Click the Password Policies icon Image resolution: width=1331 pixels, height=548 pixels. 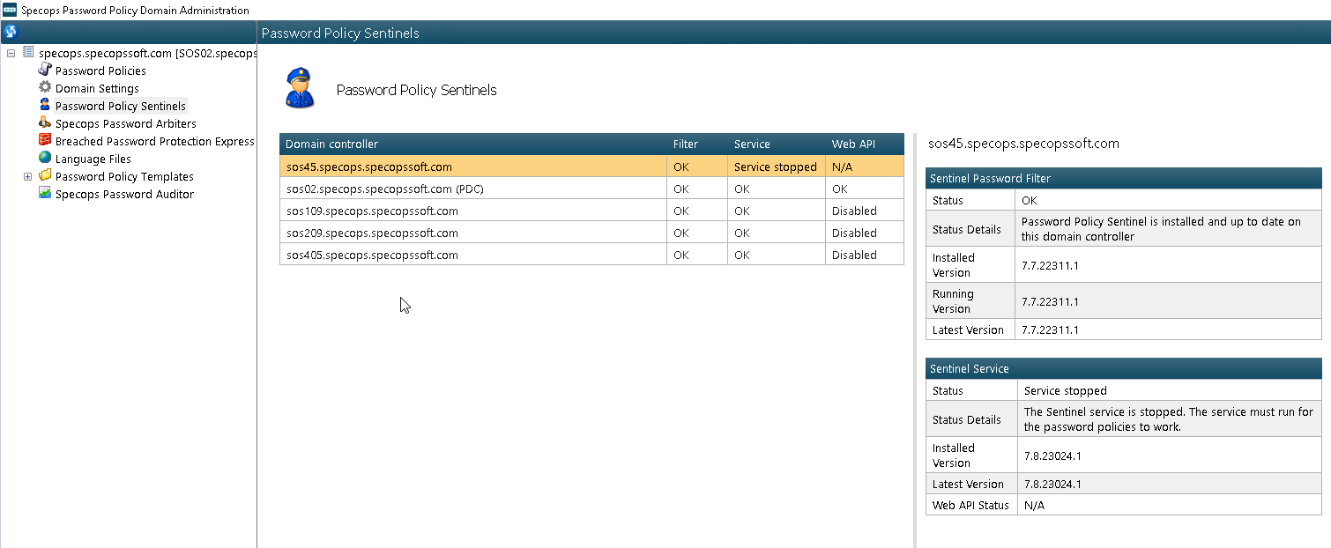coord(45,70)
